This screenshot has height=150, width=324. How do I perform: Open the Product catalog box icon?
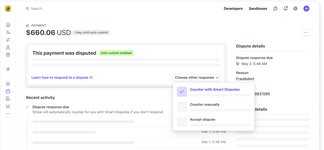[x=8, y=55]
